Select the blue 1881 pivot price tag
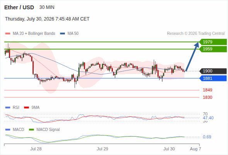Image resolution: width=228 pixels, height=155 pixels. pyautogui.click(x=213, y=78)
